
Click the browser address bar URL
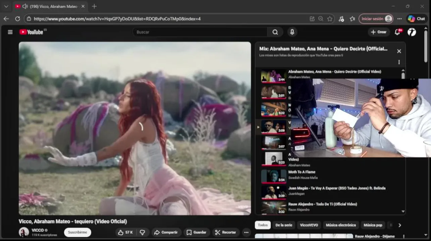(117, 19)
